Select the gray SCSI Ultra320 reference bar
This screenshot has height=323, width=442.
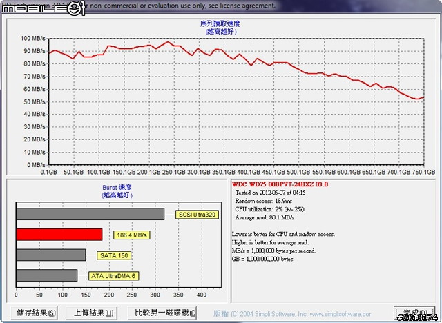(90, 214)
